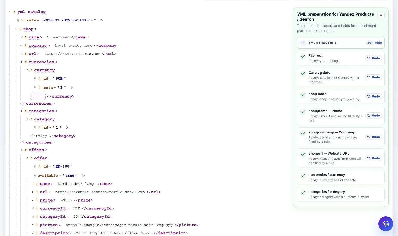
Task: Click the check icon for shop/company — Company
Action: pos(303,133)
